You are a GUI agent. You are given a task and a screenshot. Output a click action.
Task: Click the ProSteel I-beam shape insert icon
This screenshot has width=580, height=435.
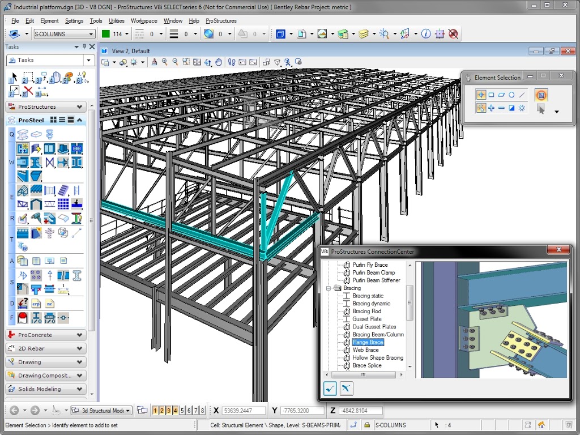(23, 134)
